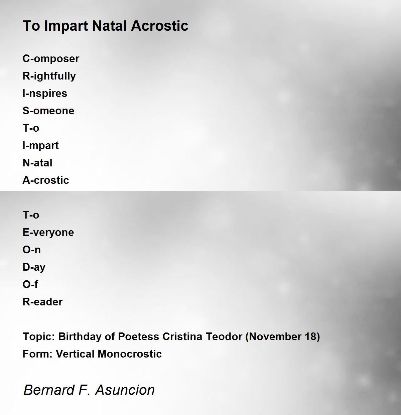Image resolution: width=401 pixels, height=415 pixels.
Task: Click the line I-mpart
Action: pos(41,146)
